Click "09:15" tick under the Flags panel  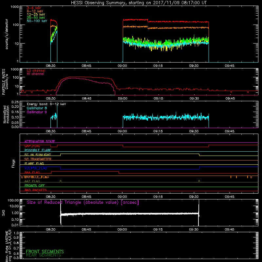click(x=158, y=197)
